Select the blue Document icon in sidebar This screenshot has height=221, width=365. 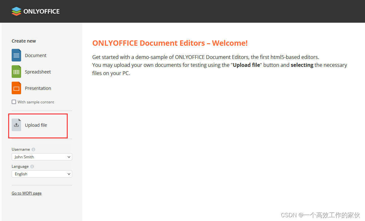[x=16, y=55]
